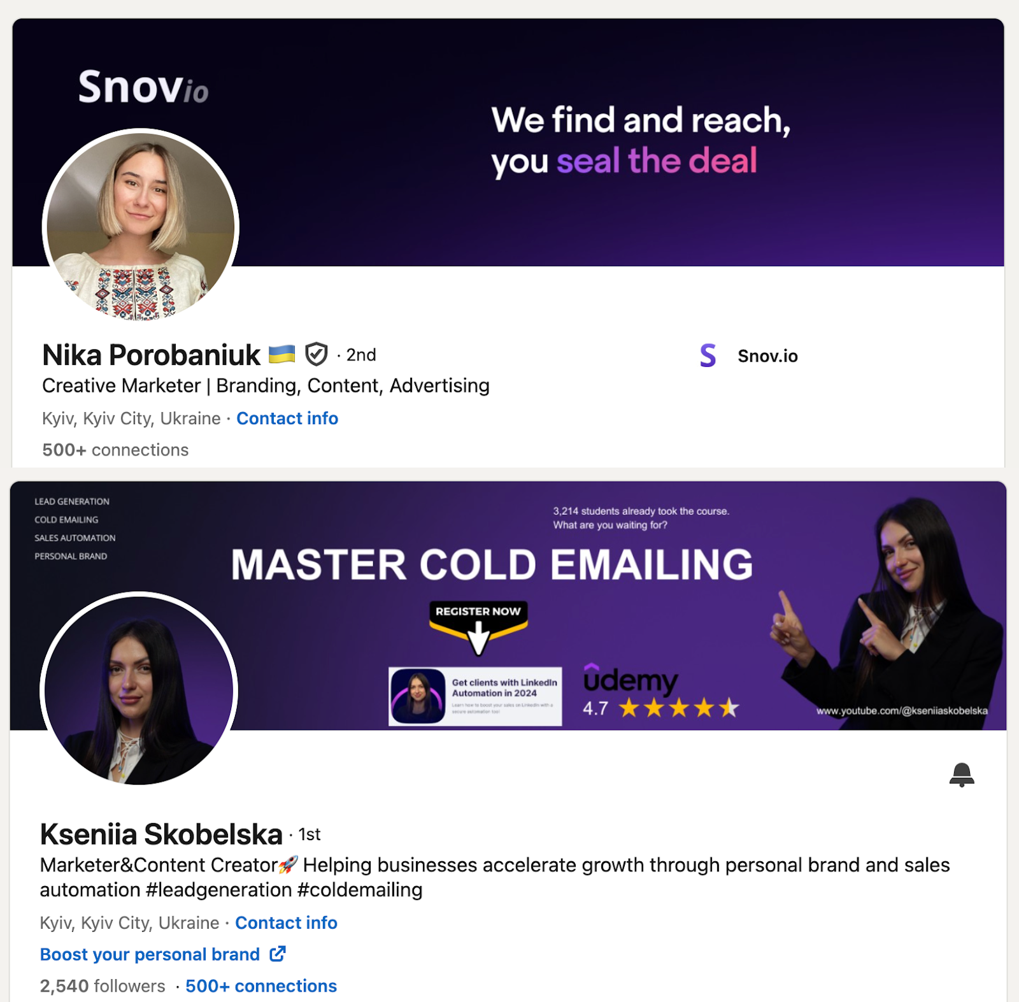
Task: Click the Kseniia Skobelska name heading
Action: (161, 834)
